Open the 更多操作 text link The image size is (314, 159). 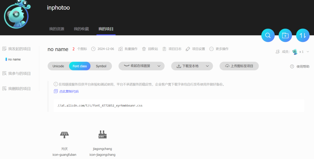click(x=222, y=49)
